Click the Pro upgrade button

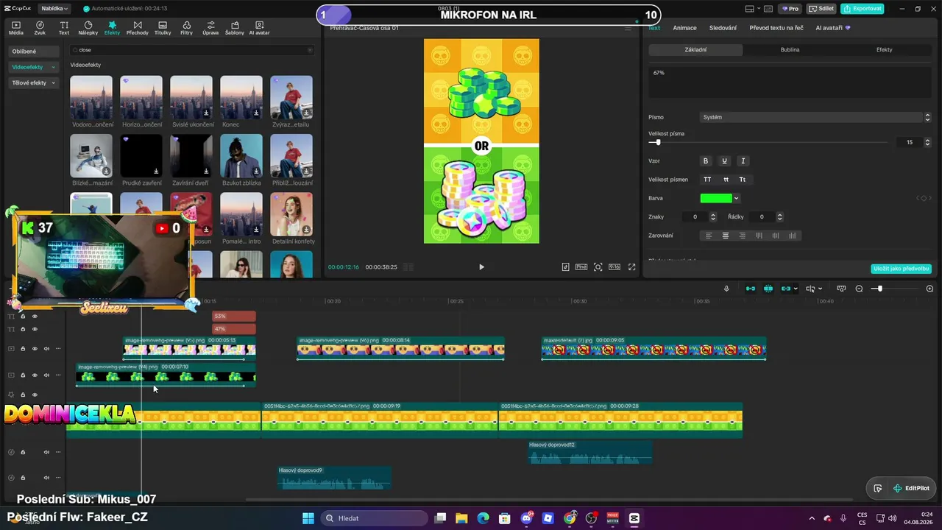click(791, 9)
